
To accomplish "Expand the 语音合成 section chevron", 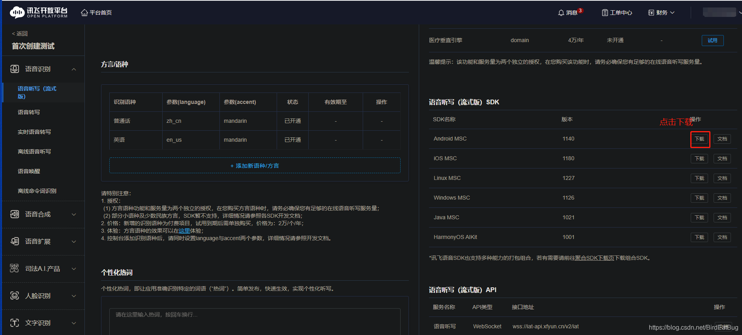I will (x=74, y=215).
